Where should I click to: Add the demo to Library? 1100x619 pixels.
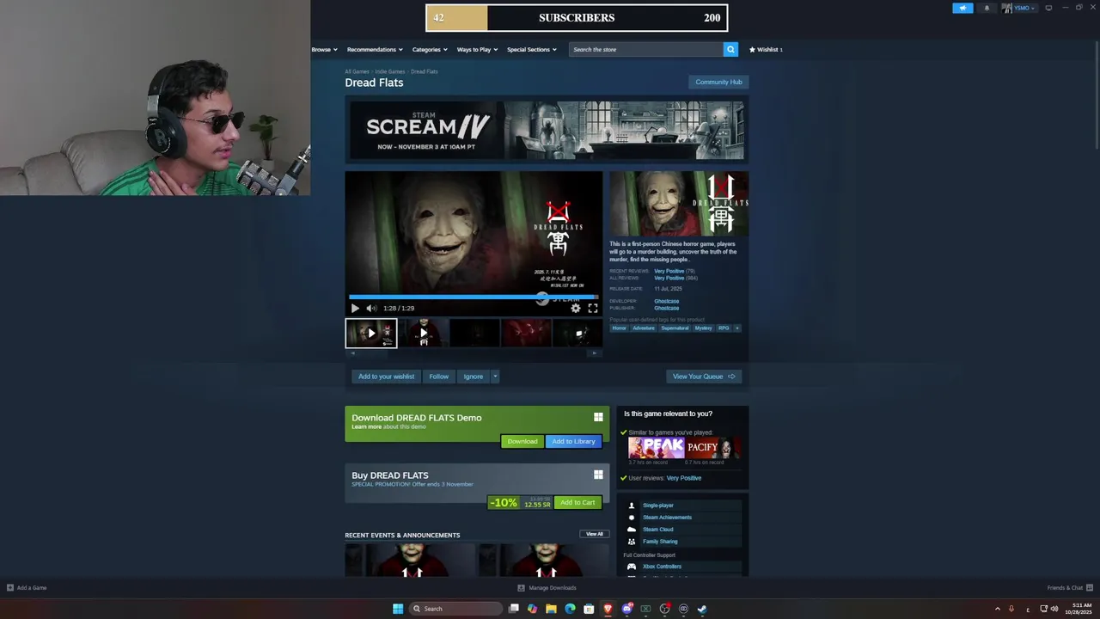573,441
